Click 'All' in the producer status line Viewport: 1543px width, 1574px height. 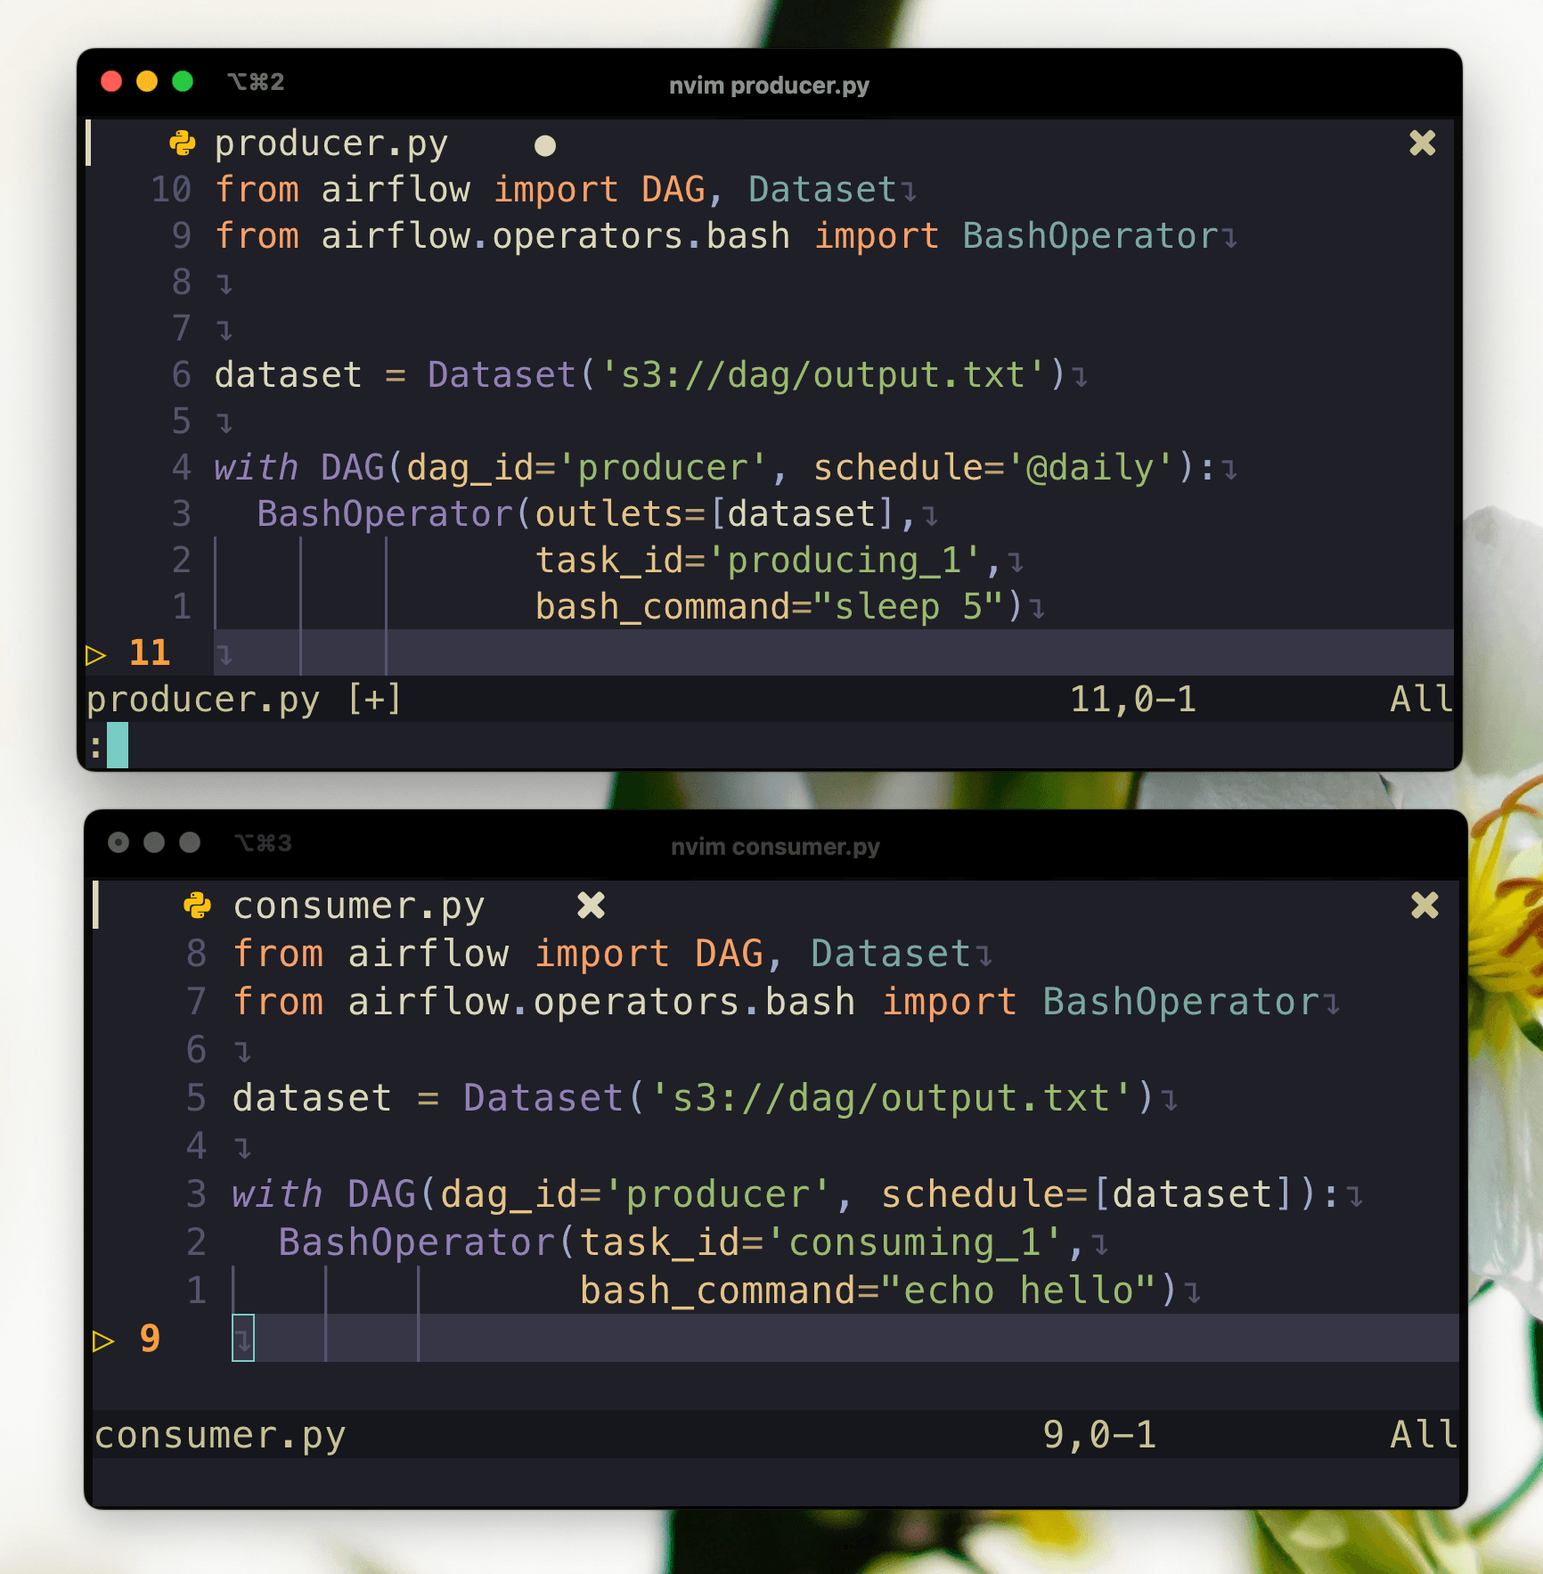[x=1422, y=700]
